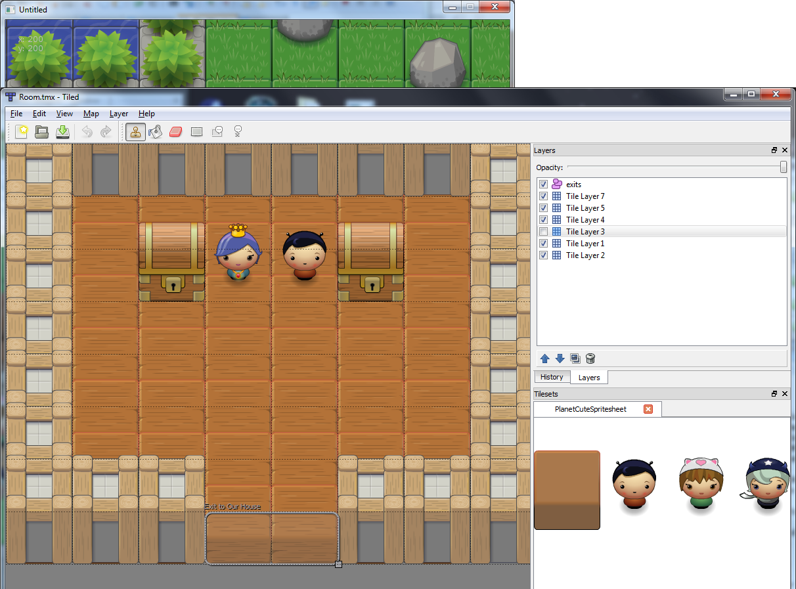The width and height of the screenshot is (796, 589).
Task: Select the Select Objects tool
Action: 217,131
